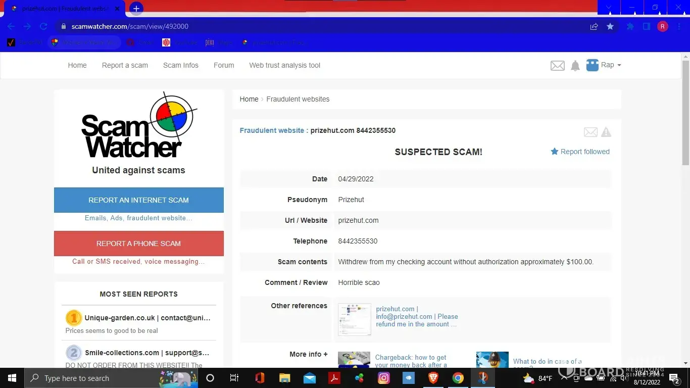Screen dimensions: 690x388
Task: Open the messages envelope in the site header
Action: click(x=557, y=66)
